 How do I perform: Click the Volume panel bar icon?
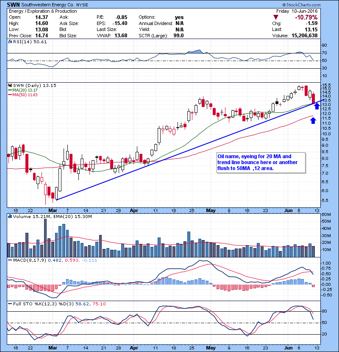[x=10, y=216]
